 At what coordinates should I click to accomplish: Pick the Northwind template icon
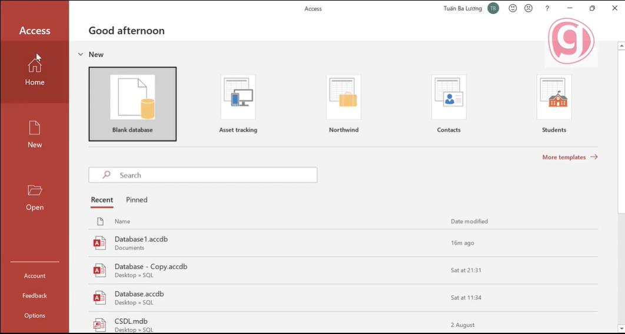pyautogui.click(x=344, y=97)
